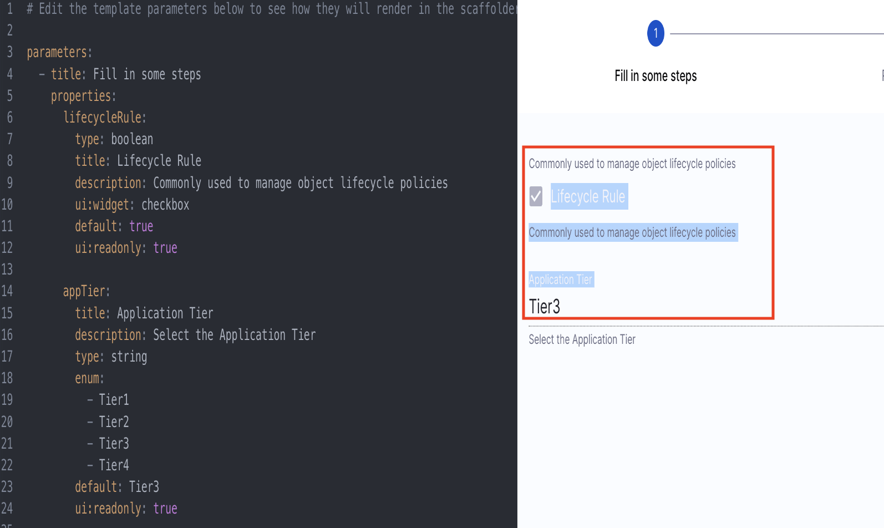Viewport: 884px width, 528px height.
Task: Click the step 1 circle indicator
Action: pyautogui.click(x=656, y=34)
